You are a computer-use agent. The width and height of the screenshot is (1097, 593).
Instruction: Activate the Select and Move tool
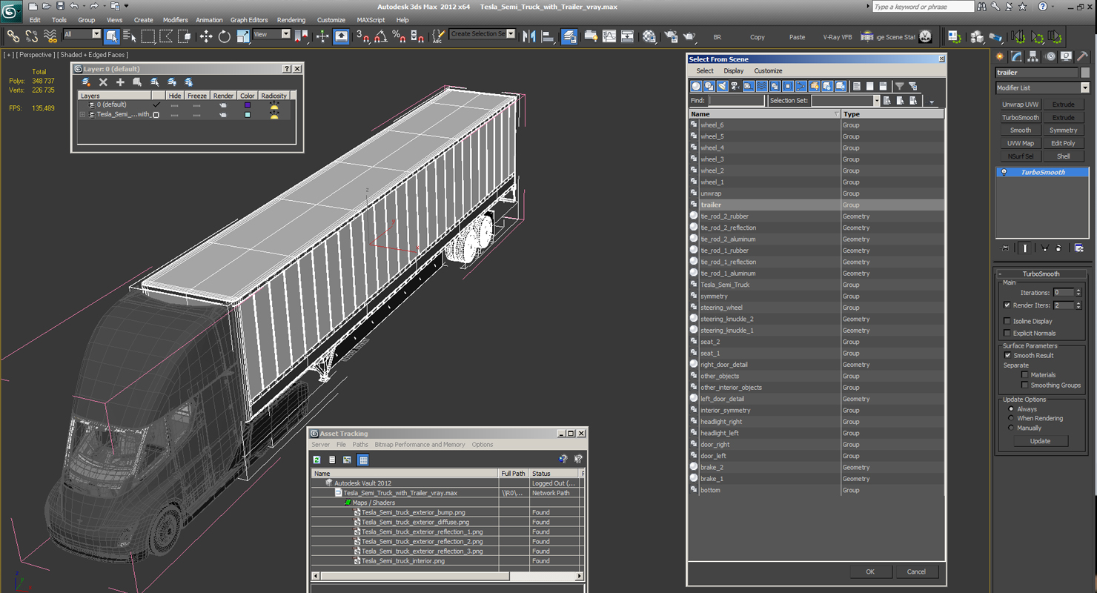[206, 36]
